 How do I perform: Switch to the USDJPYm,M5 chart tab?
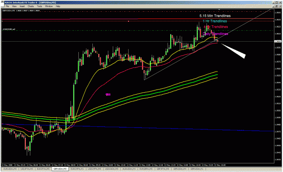pyautogui.click(x=27, y=169)
